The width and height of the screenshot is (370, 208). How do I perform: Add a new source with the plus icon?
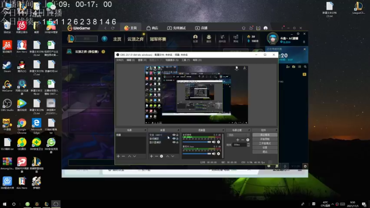pyautogui.click(x=151, y=156)
